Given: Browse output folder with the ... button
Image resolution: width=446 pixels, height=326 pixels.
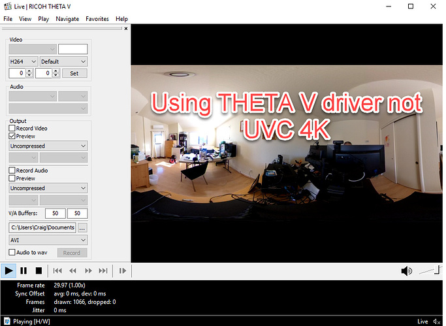Looking at the screenshot, I should click(x=82, y=228).
